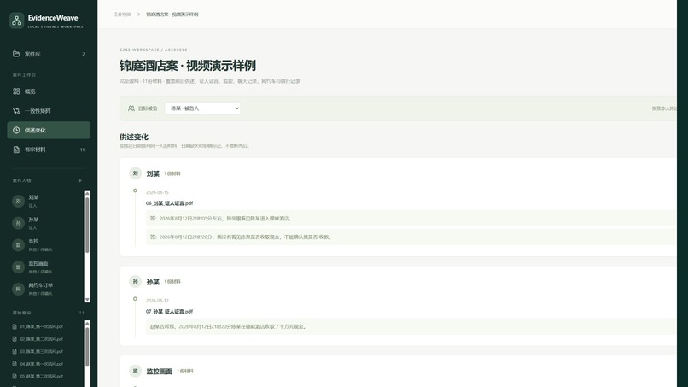The height and width of the screenshot is (387, 688).
Task: Click the file icon of the 05 pdf
Action: pyautogui.click(x=15, y=376)
